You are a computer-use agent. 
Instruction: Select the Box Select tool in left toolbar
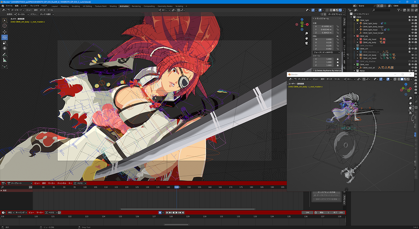(x=5, y=20)
